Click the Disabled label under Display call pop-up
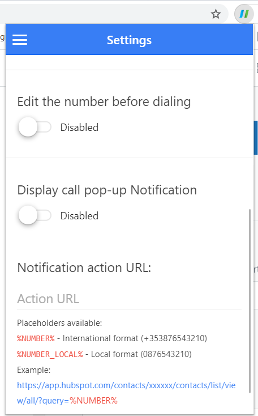This screenshot has height=416, width=258. (x=79, y=216)
